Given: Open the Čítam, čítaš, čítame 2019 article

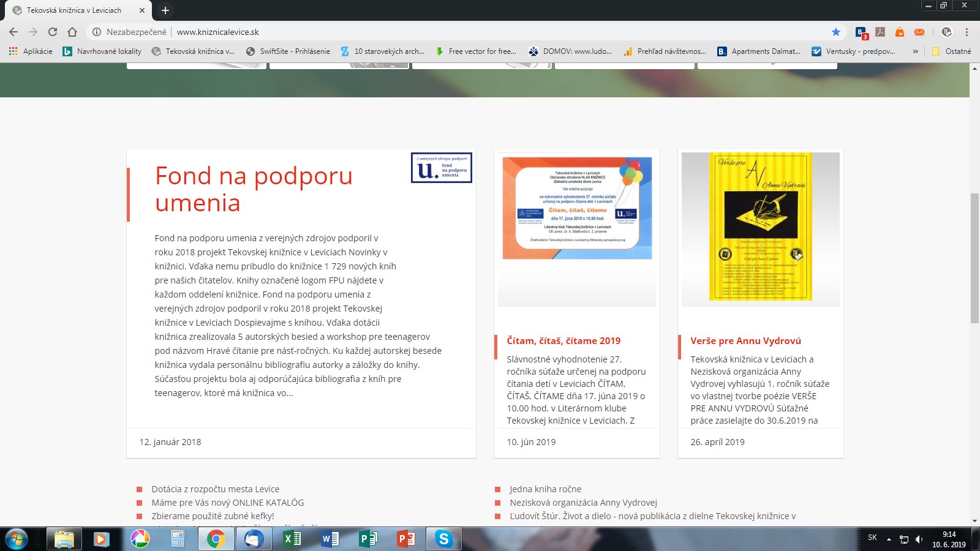Looking at the screenshot, I should pos(563,340).
